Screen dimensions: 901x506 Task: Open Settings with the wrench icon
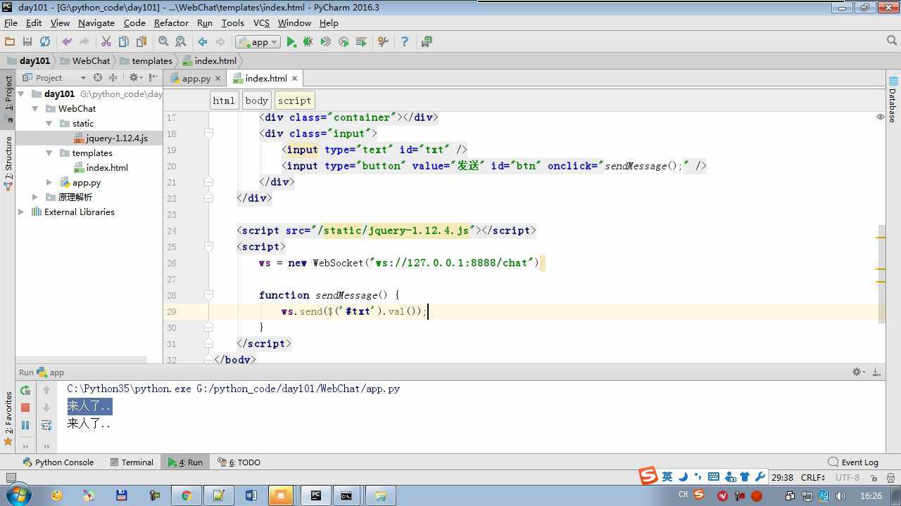click(x=383, y=42)
